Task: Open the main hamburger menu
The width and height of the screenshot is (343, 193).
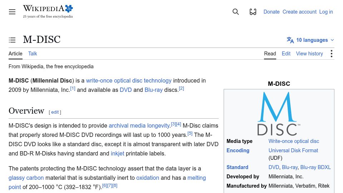Action: click(x=12, y=12)
